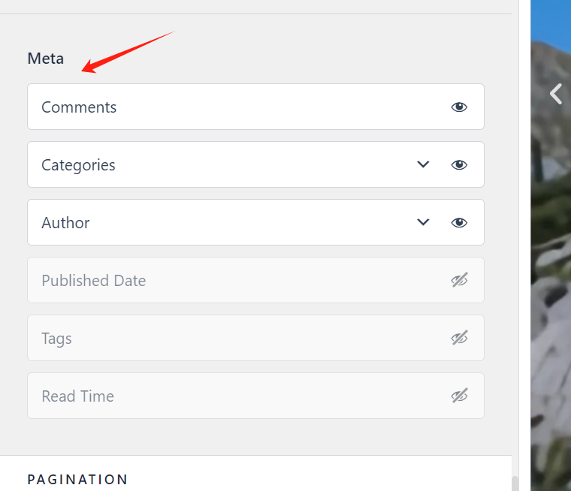The height and width of the screenshot is (491, 571).
Task: Select the Published Date row
Action: pos(94,281)
